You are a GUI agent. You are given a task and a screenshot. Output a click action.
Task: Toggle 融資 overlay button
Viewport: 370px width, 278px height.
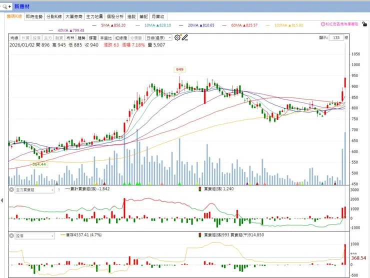59,38
